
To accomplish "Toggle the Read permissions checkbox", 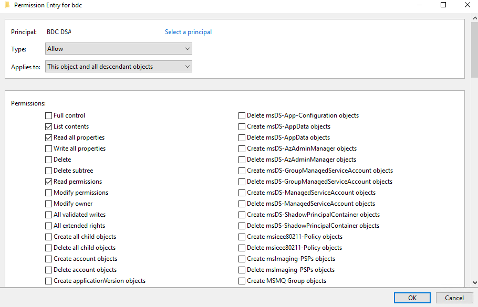I will [49, 182].
